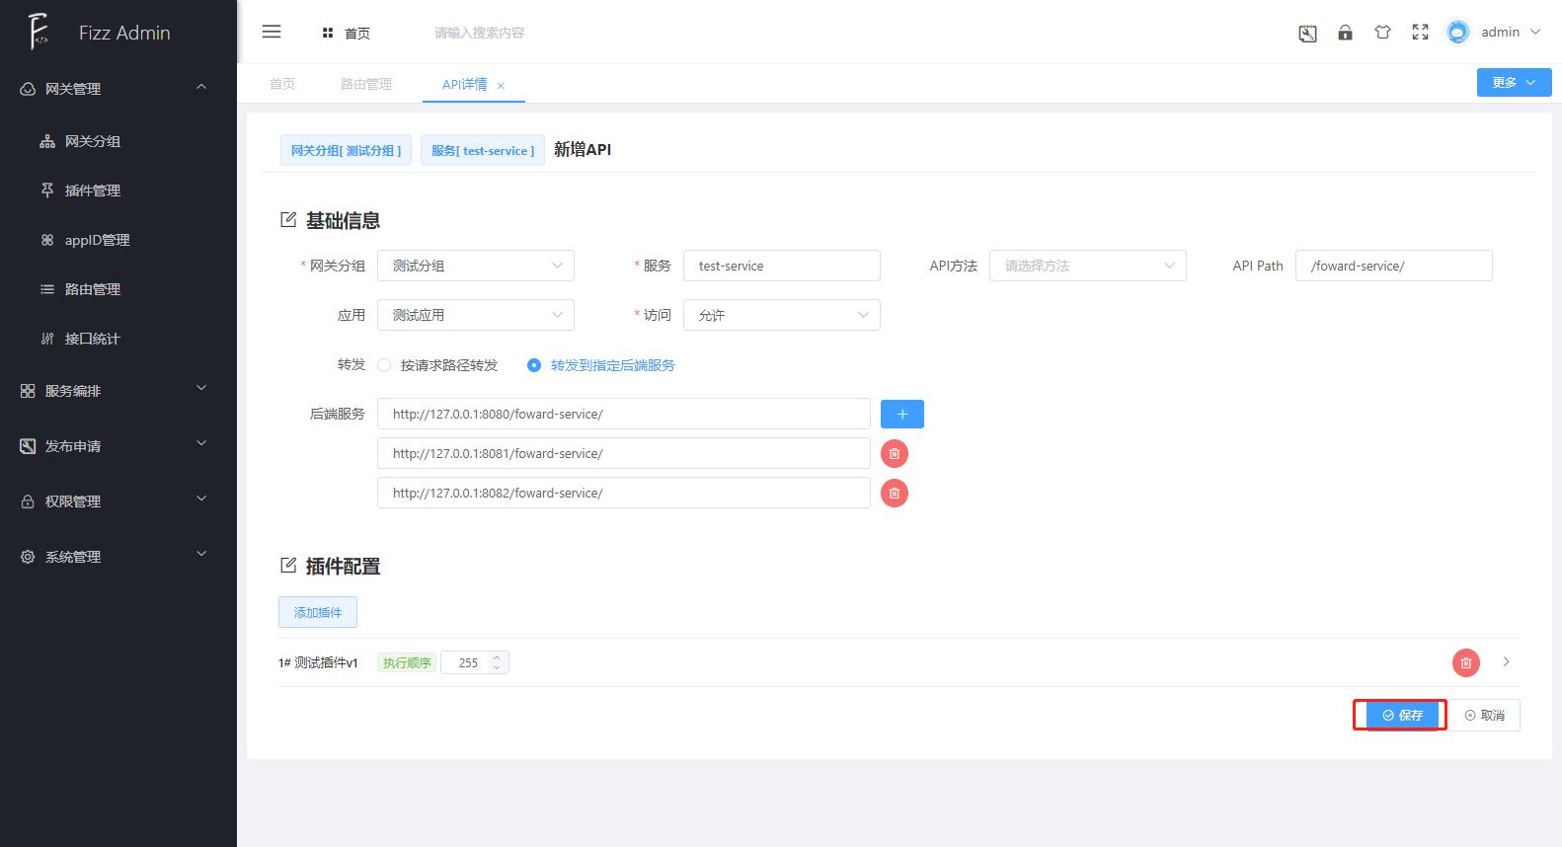The image size is (1562, 847).
Task: Increase the 执行顺序 value with the up arrow
Action: tap(497, 657)
